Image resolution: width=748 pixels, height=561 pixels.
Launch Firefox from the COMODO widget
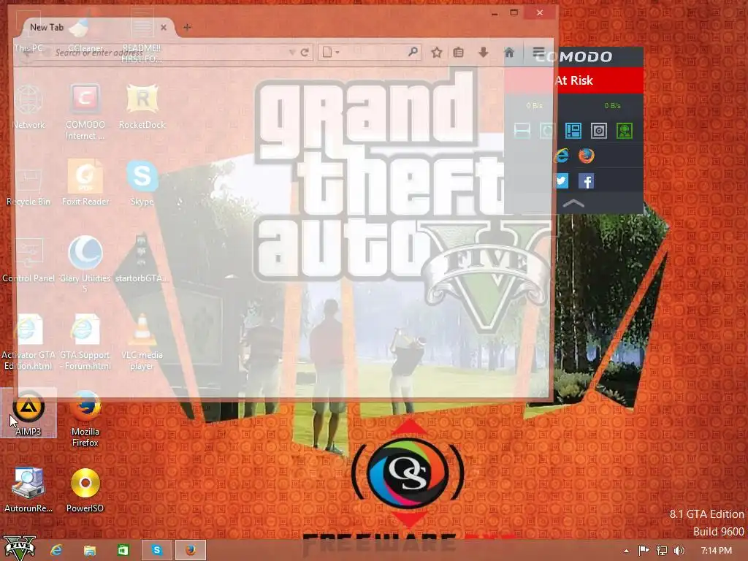click(587, 156)
